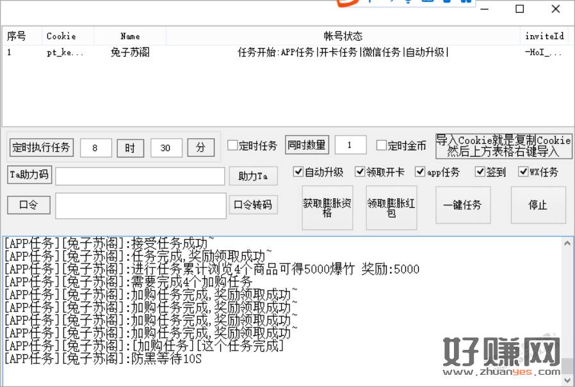Disable the WX任务 checkbox
The image size is (575, 387).
click(x=523, y=172)
